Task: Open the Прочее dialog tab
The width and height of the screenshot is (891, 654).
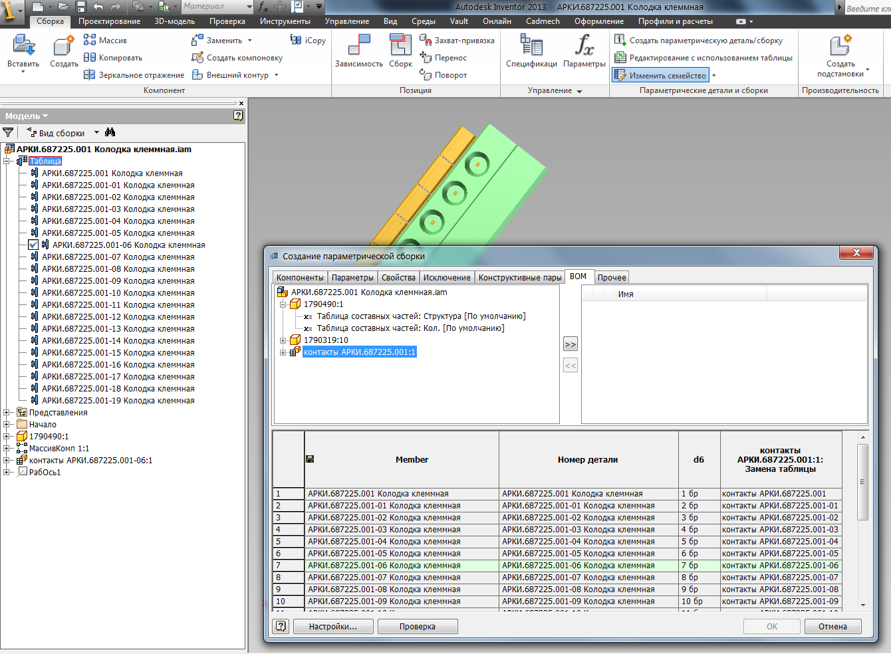Action: point(612,277)
